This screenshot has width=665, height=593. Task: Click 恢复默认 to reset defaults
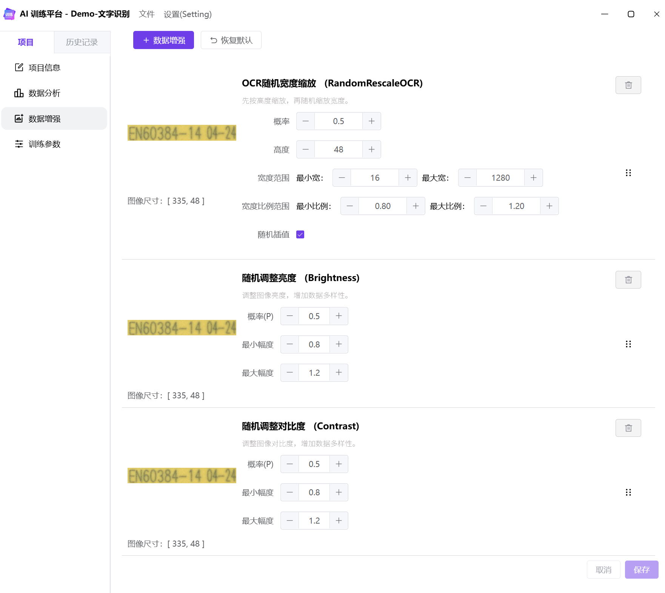[231, 40]
